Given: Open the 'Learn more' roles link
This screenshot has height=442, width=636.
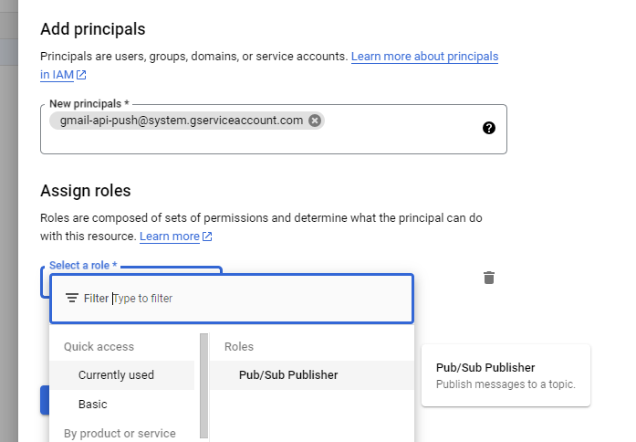Looking at the screenshot, I should coord(170,237).
